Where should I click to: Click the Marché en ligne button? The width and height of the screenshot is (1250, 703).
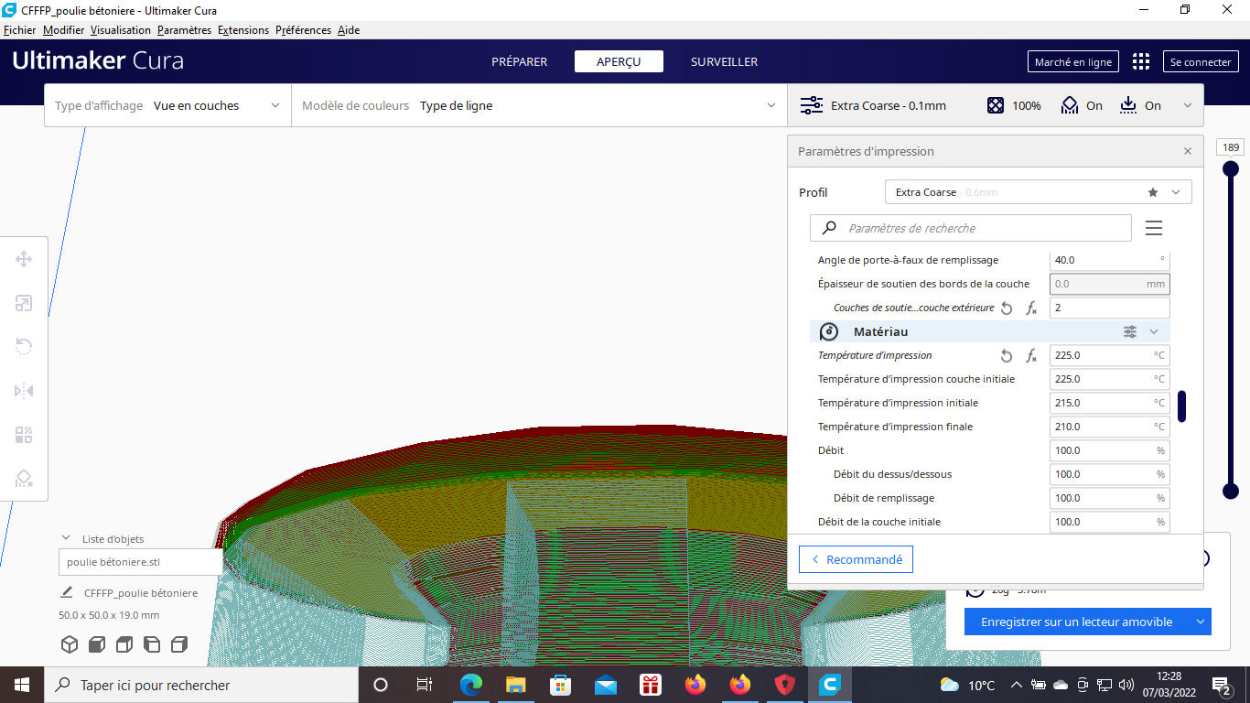[1073, 61]
